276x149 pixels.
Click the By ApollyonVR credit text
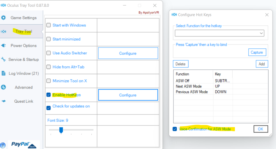coord(148,12)
